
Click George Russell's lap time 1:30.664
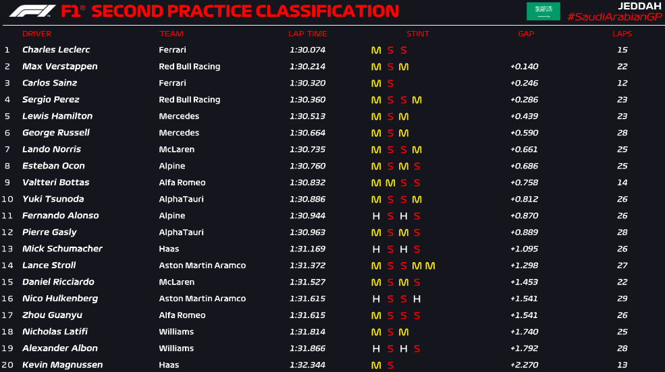pyautogui.click(x=307, y=133)
